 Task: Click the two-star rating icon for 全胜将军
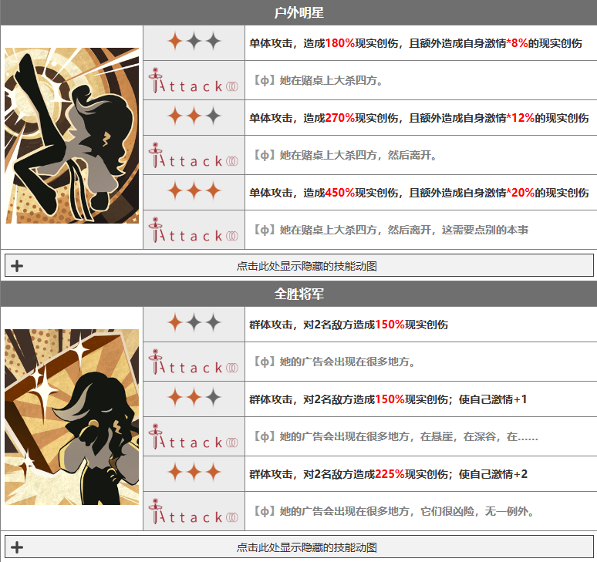tap(194, 397)
